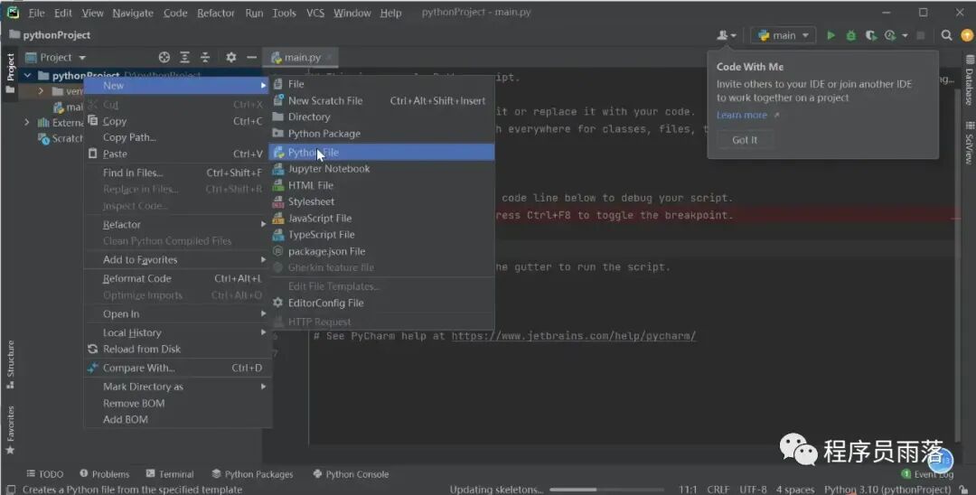Click the tool windows quick-access icon in status bar
The image size is (976, 495).
10,490
